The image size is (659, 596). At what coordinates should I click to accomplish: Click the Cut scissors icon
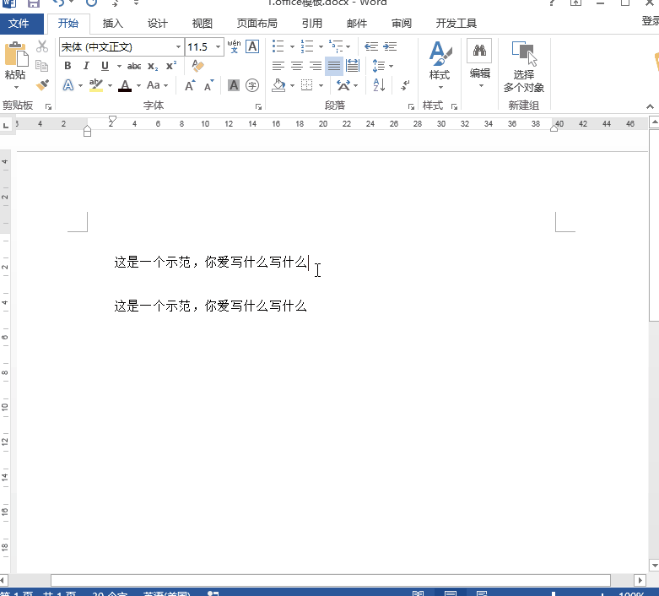42,46
